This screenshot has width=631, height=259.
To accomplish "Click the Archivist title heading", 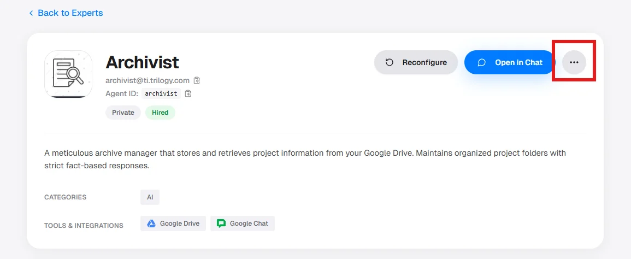I will 142,62.
